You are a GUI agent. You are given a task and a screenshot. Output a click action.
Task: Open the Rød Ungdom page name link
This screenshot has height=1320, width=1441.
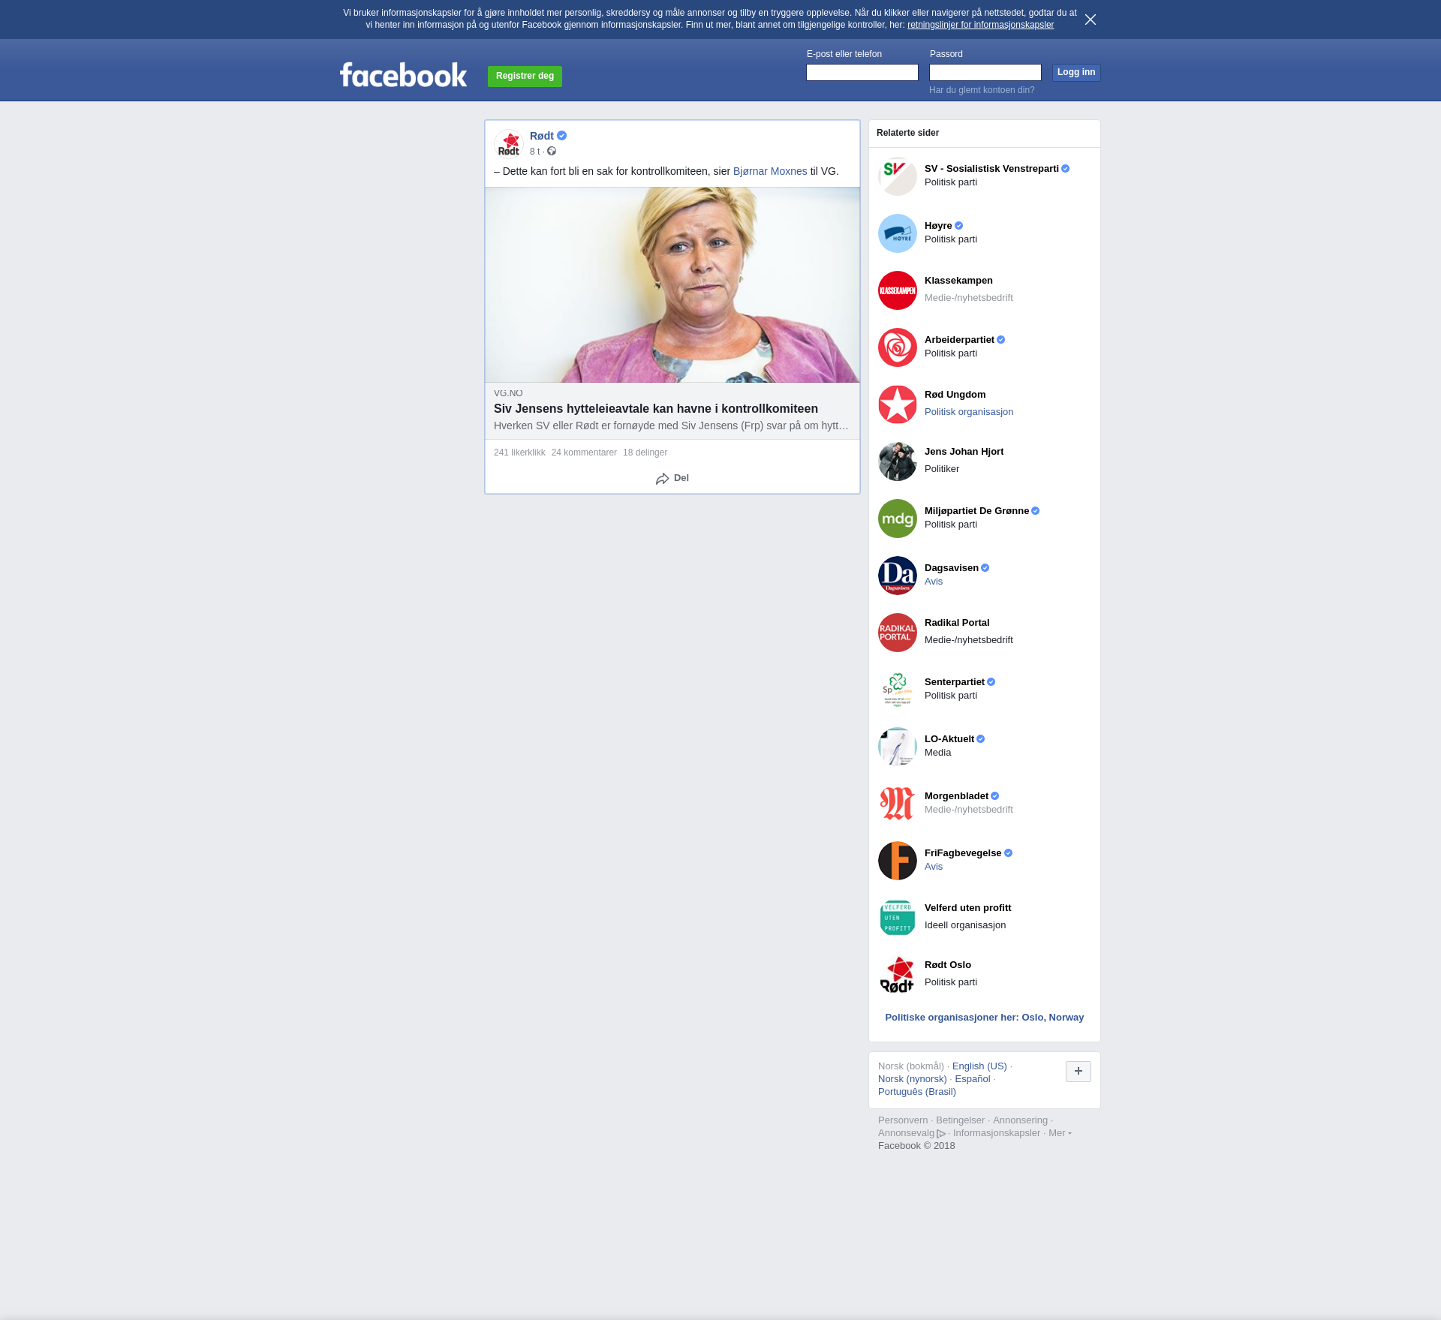tap(955, 395)
